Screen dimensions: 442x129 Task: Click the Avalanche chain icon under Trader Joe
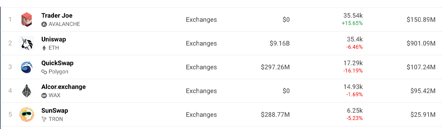[44, 24]
